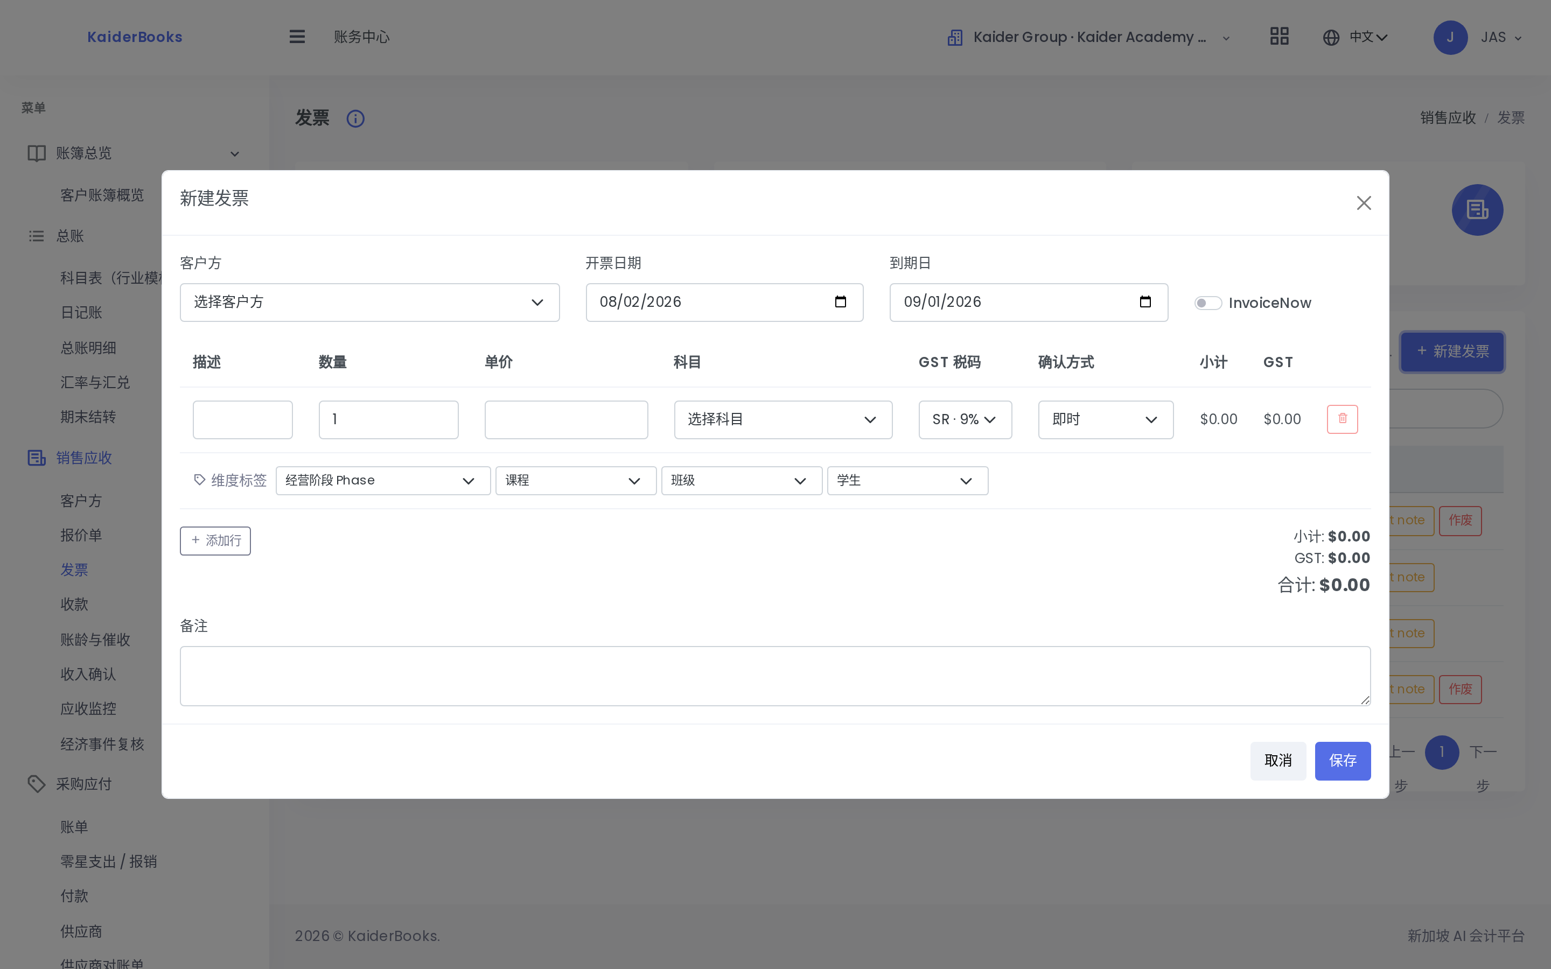Open the 即时 recognition method dropdown
The width and height of the screenshot is (1551, 969).
[x=1106, y=420]
